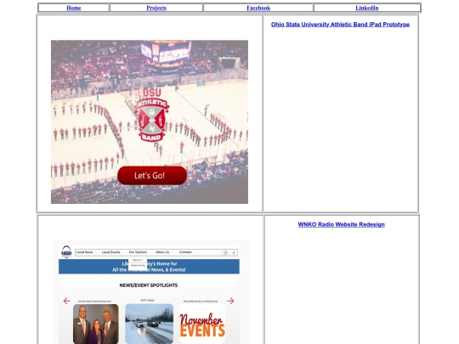Open the Facebook link in navigation
Viewport: 459px width, 344px height.
pos(258,8)
